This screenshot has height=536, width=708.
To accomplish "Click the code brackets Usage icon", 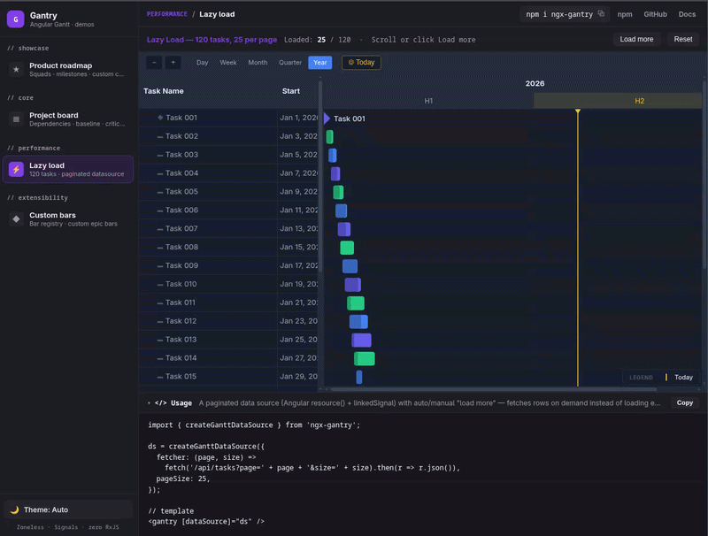I will (x=161, y=403).
